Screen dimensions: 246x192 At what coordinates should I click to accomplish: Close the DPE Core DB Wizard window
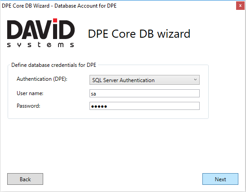pos(240,6)
